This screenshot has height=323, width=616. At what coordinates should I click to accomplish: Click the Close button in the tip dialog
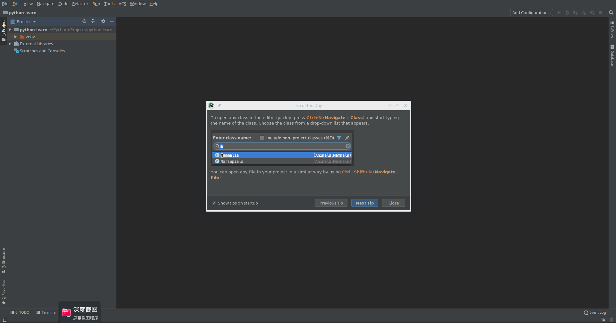coord(394,203)
